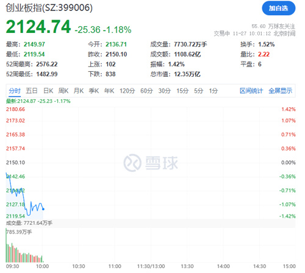Click the 今开 value 2136.71
Screen dimensions: 305x273
[116, 44]
